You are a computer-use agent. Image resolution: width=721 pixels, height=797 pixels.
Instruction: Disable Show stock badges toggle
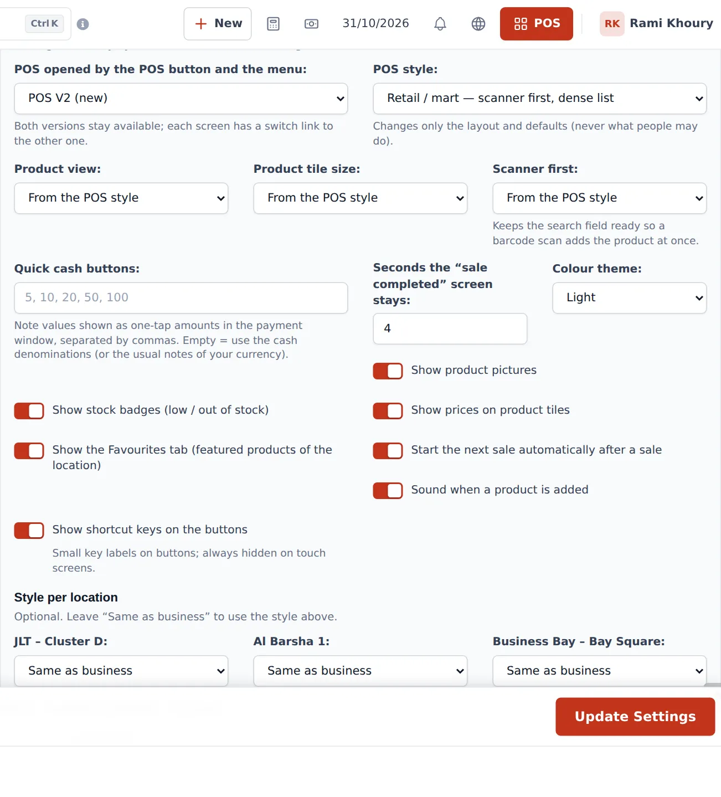(x=29, y=411)
